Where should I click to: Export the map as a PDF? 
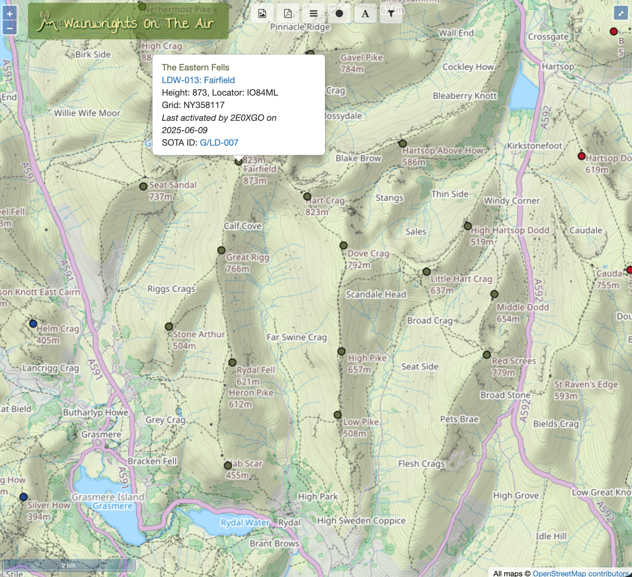click(x=288, y=13)
